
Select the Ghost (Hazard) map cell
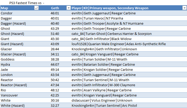point(20,34)
